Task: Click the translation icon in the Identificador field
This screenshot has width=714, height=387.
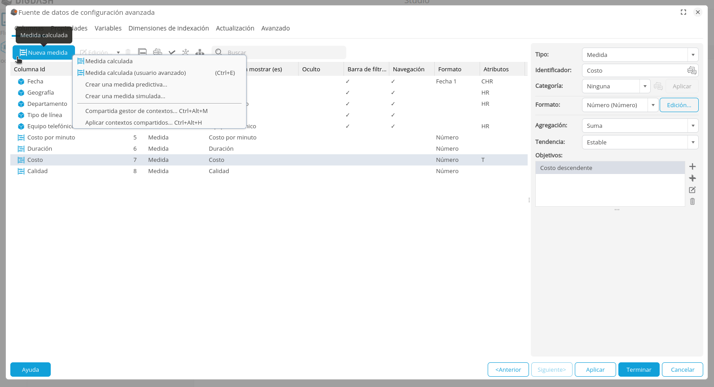Action: [692, 70]
